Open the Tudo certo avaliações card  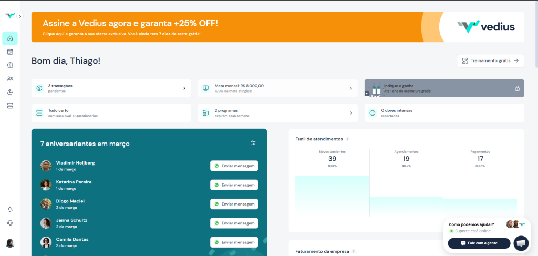tap(111, 113)
